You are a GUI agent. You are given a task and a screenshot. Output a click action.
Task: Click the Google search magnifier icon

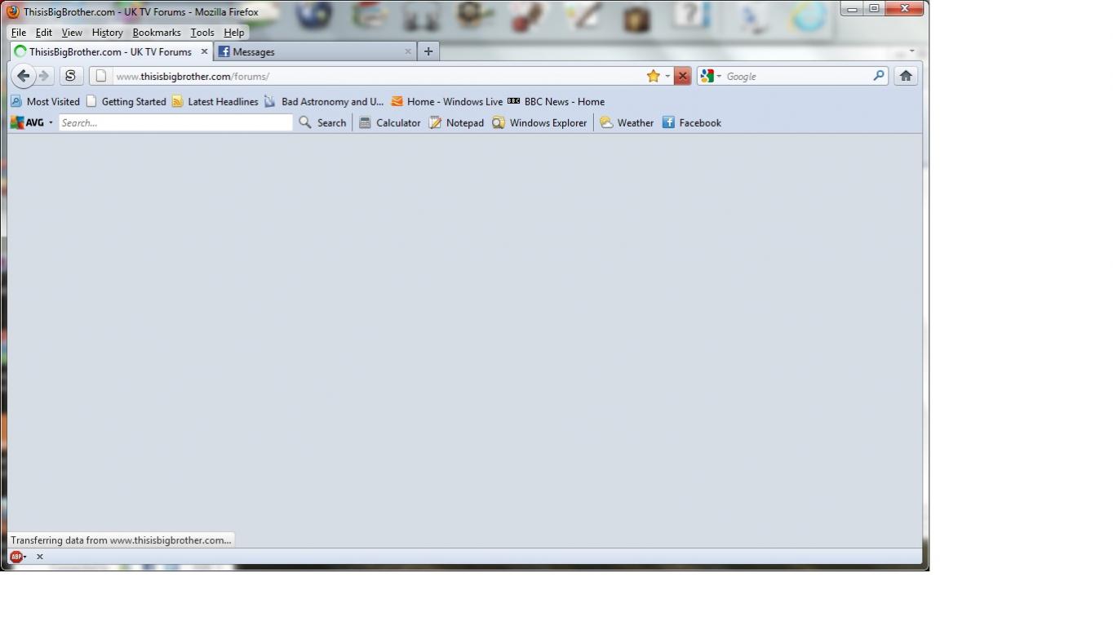point(879,76)
